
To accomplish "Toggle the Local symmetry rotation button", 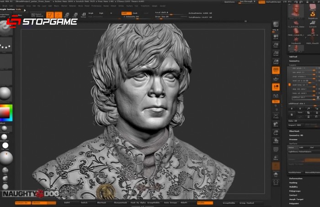I will pos(276,87).
